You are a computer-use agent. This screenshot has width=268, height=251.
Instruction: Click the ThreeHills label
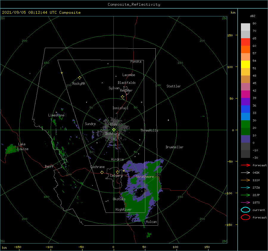149,130
